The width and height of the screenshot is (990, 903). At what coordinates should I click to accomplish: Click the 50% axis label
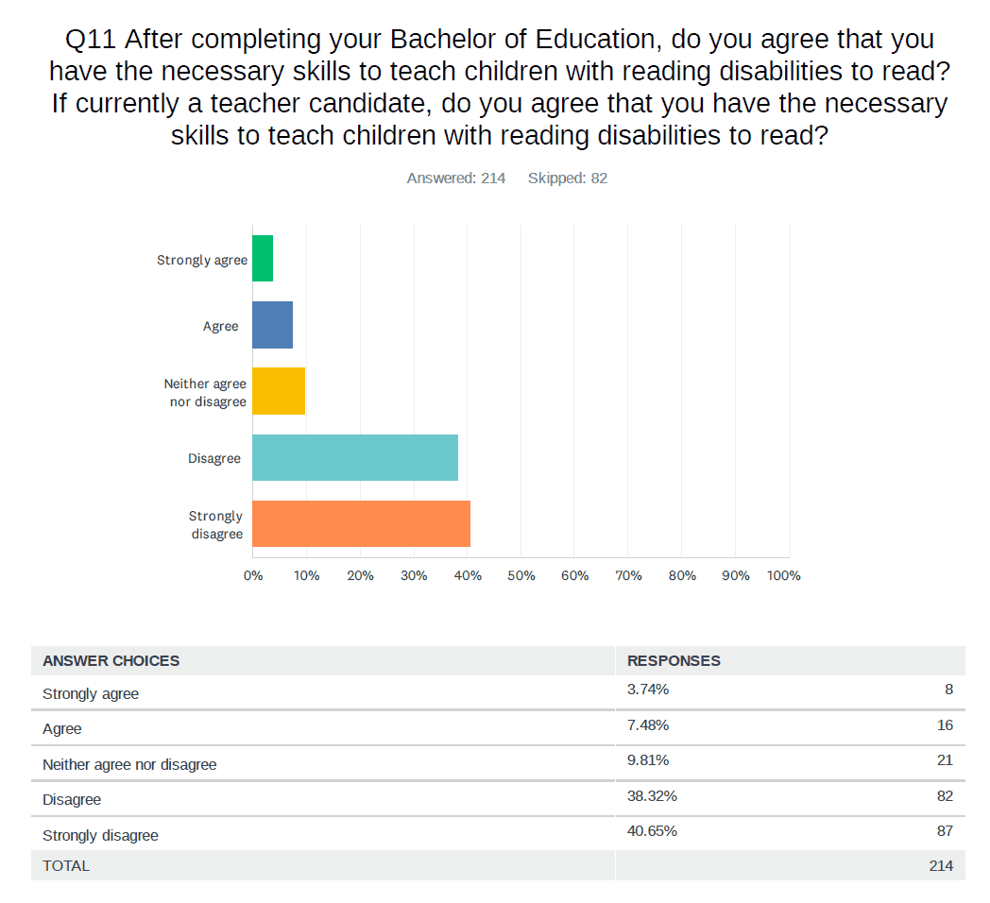[x=521, y=575]
